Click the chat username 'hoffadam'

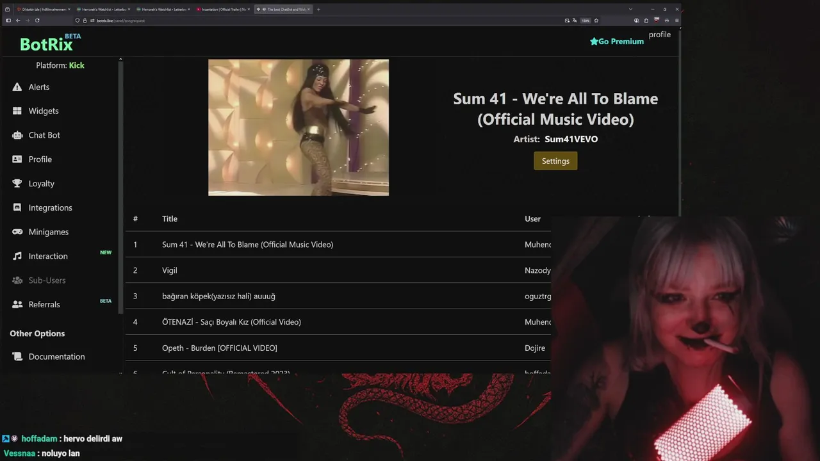point(40,439)
